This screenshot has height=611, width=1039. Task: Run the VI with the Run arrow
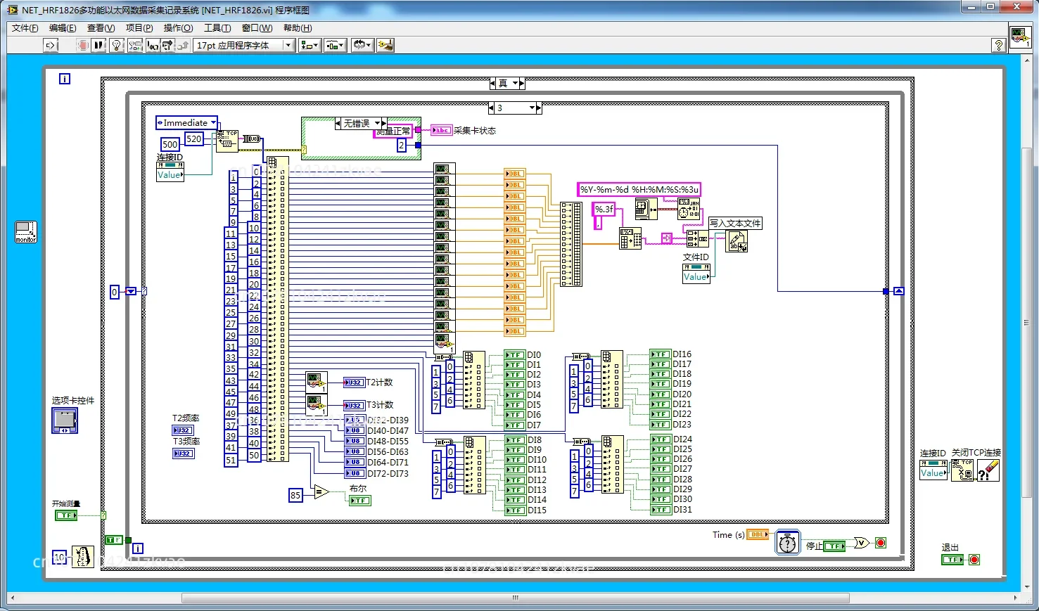(x=50, y=45)
